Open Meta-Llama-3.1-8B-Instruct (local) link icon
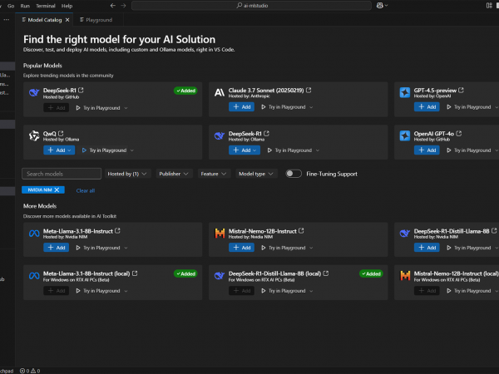The image size is (499, 374). pos(135,273)
